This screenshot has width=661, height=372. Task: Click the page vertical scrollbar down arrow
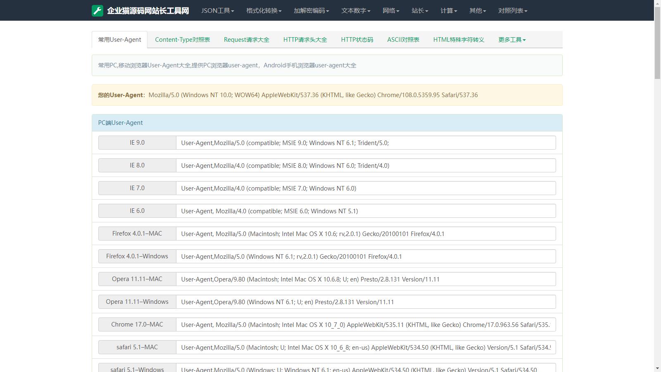(657, 368)
